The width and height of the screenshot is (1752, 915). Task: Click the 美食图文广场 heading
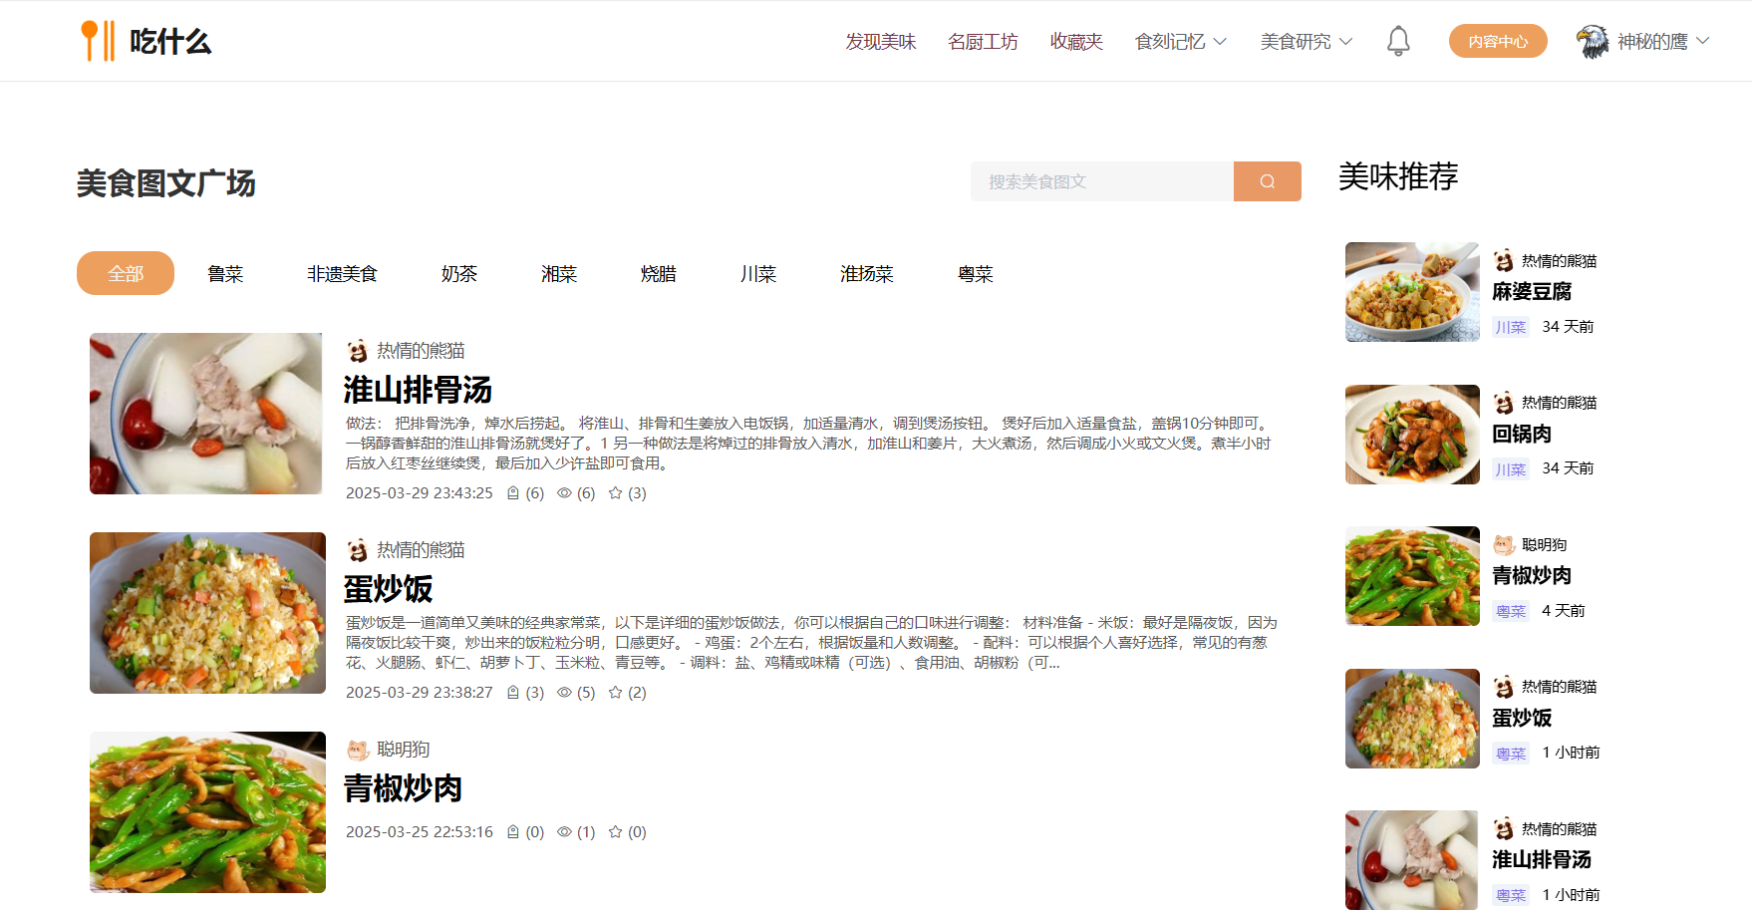166,183
